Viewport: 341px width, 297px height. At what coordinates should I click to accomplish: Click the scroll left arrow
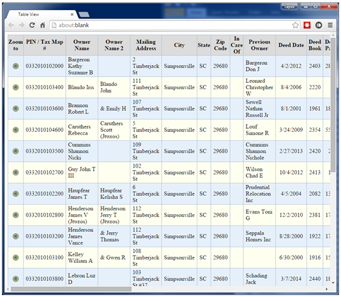coord(8,289)
